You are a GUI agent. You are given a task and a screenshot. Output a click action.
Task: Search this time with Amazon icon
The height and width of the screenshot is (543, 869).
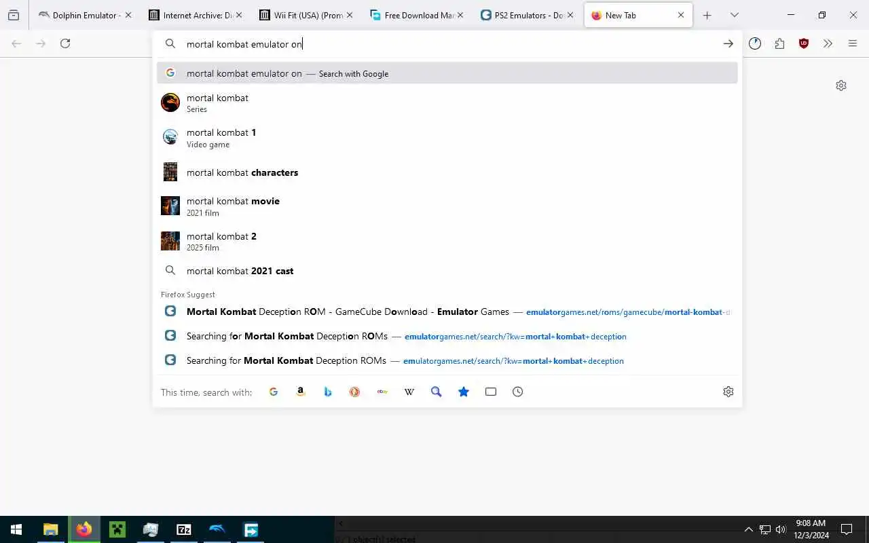(x=301, y=392)
